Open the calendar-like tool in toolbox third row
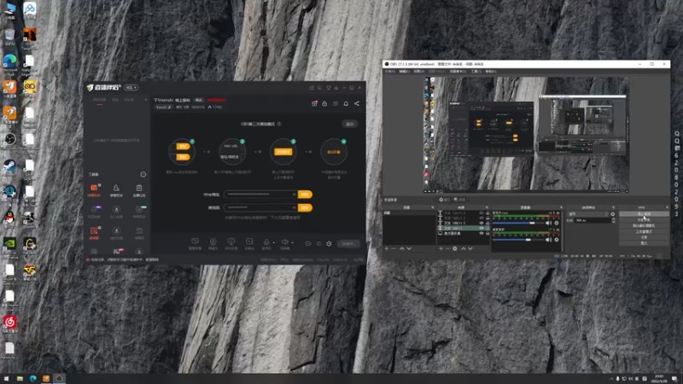Image resolution: width=683 pixels, height=384 pixels. point(139,230)
